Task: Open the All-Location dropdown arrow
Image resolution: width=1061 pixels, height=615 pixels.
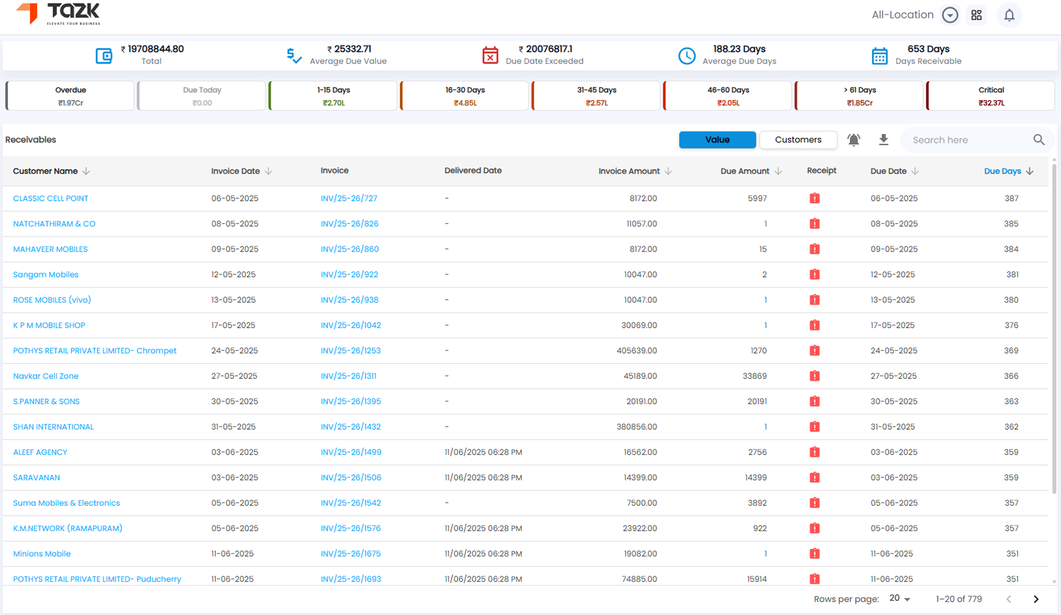Action: 950,15
